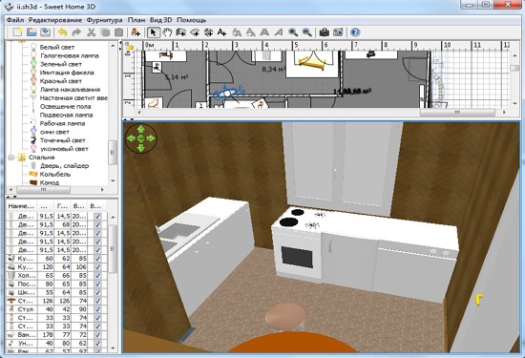The height and width of the screenshot is (358, 525).
Task: Cut the selection with the scissors icon
Action: coord(91,32)
